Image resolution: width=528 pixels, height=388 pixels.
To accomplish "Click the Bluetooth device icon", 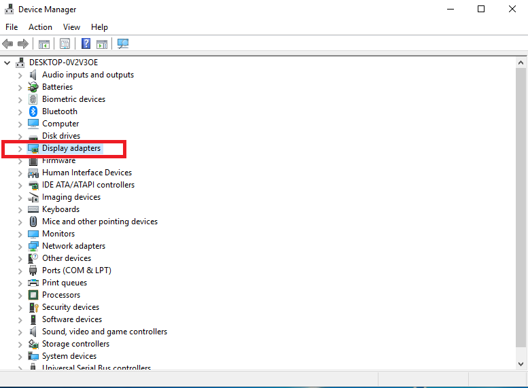I will [33, 111].
